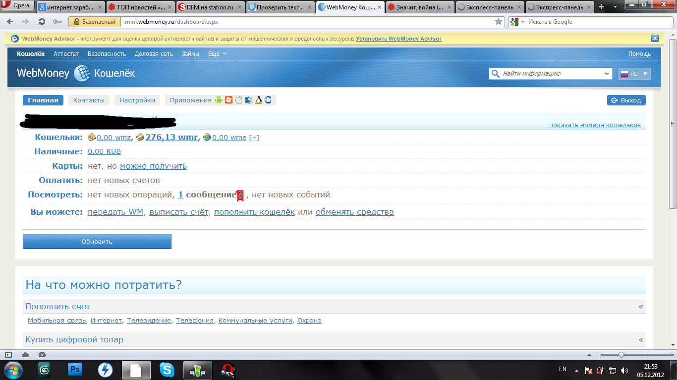Select the Главная tab
Screen dimensions: 677x380
coord(43,100)
